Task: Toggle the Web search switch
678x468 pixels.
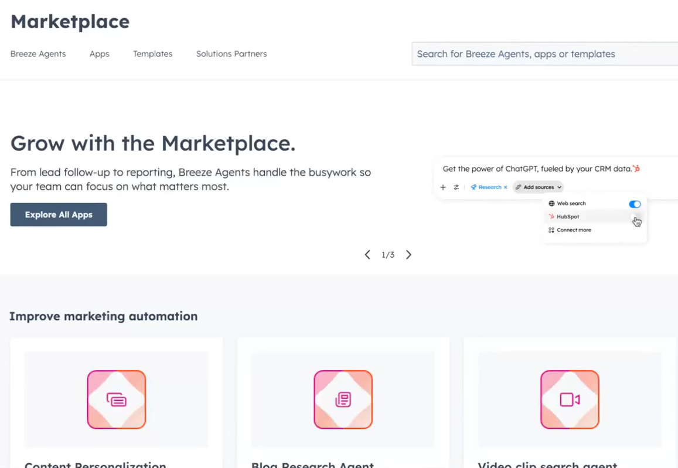Action: pyautogui.click(x=635, y=204)
